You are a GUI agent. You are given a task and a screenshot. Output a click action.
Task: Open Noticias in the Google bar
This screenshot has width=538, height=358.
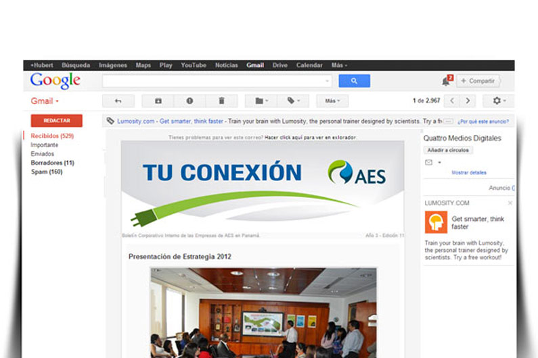pyautogui.click(x=227, y=65)
